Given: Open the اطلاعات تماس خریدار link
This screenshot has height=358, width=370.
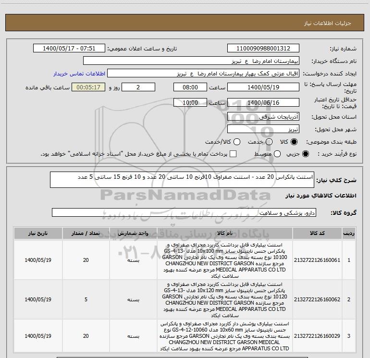Looking at the screenshot, I should click(79, 74).
